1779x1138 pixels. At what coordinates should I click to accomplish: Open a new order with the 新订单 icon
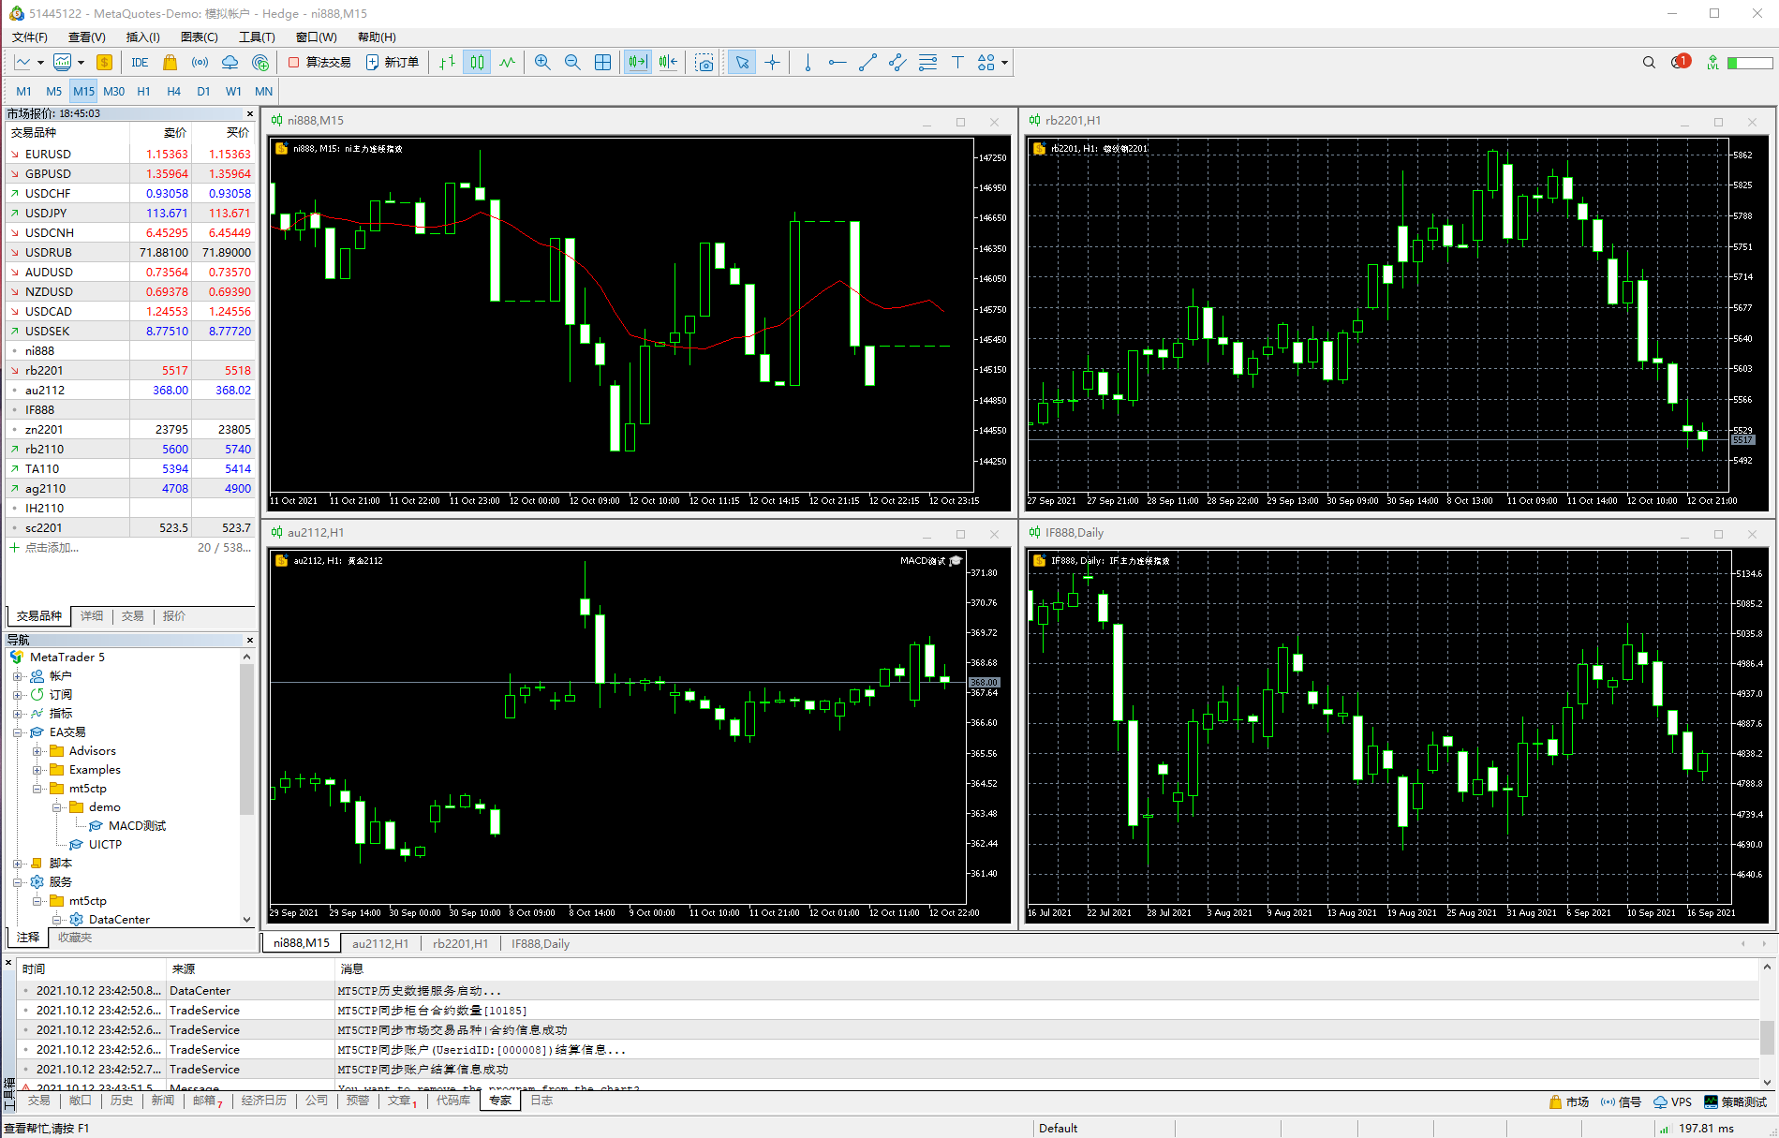(x=393, y=62)
